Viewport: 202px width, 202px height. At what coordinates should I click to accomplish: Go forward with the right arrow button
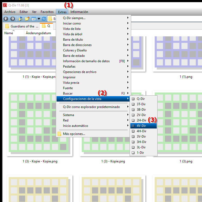coord(13,19)
